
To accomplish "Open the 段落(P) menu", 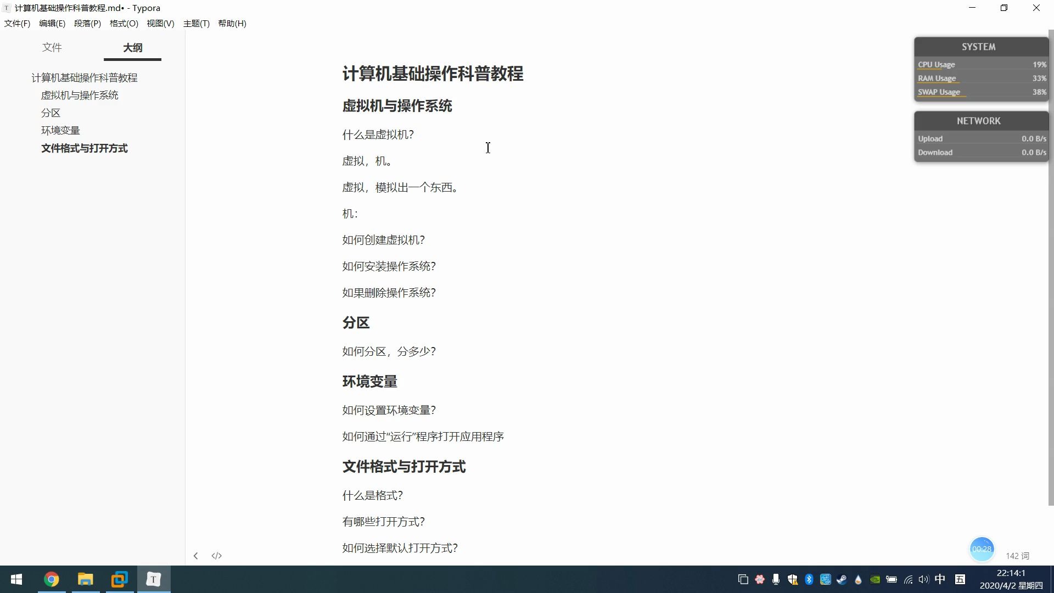I will (87, 23).
